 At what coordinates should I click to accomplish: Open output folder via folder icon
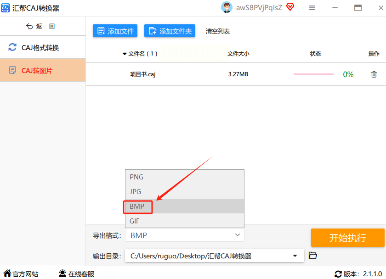point(312,256)
